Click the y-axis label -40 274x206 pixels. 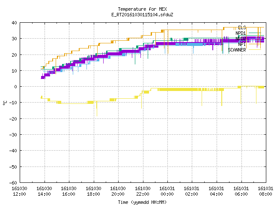click(x=13, y=151)
